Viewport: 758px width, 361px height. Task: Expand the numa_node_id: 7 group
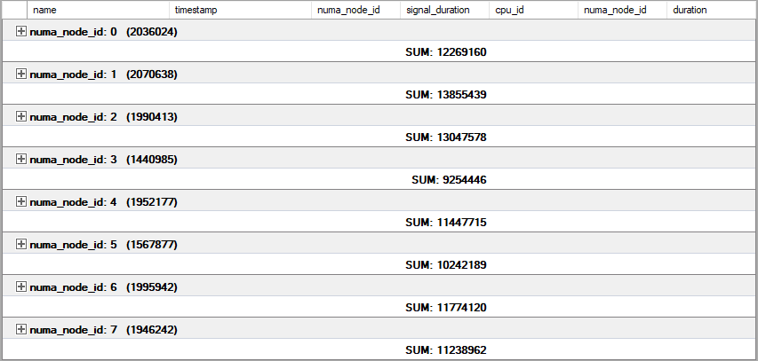pyautogui.click(x=21, y=329)
